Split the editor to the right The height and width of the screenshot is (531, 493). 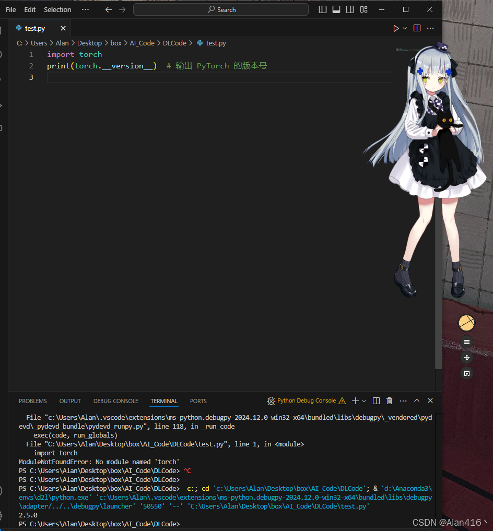pos(417,28)
